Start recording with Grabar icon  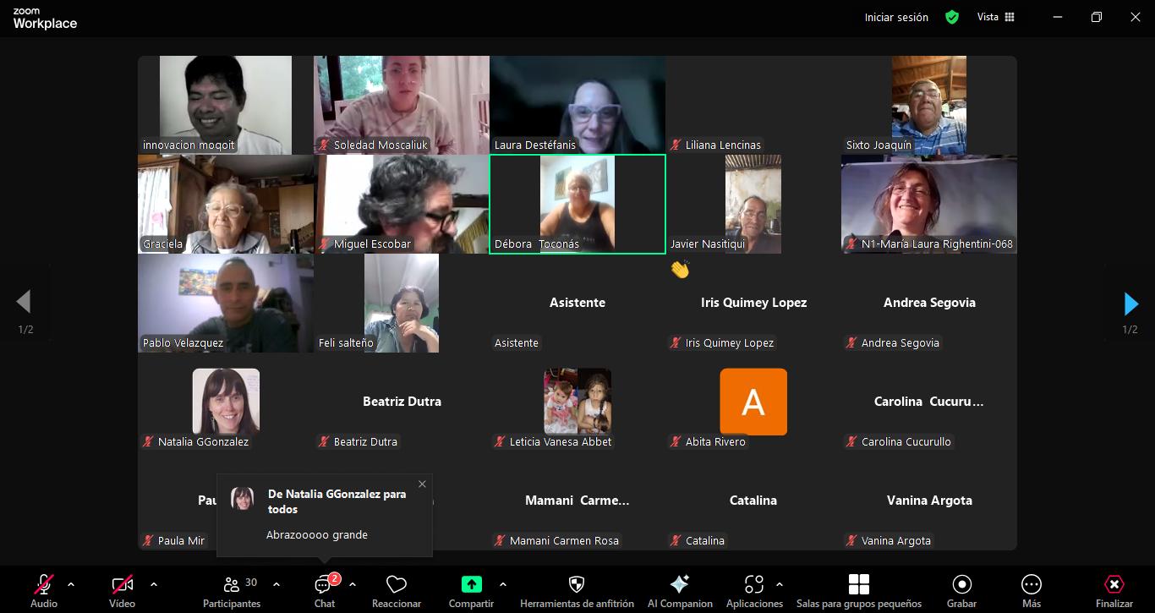[961, 584]
